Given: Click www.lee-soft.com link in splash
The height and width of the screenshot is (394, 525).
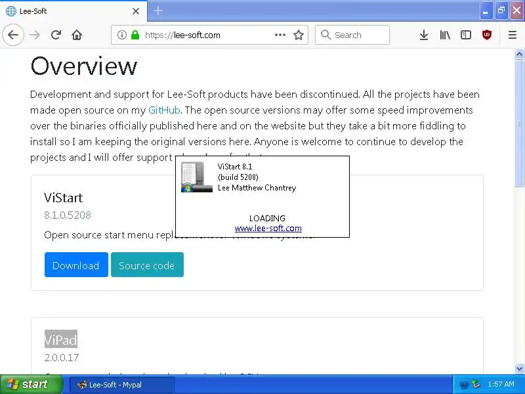Looking at the screenshot, I should coord(268,228).
